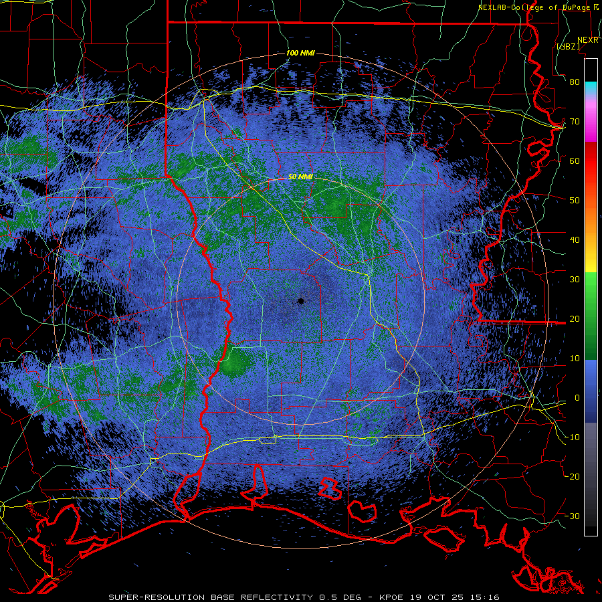Click the 60 dBZ value on the legend
This screenshot has width=602, height=602.
pyautogui.click(x=575, y=161)
